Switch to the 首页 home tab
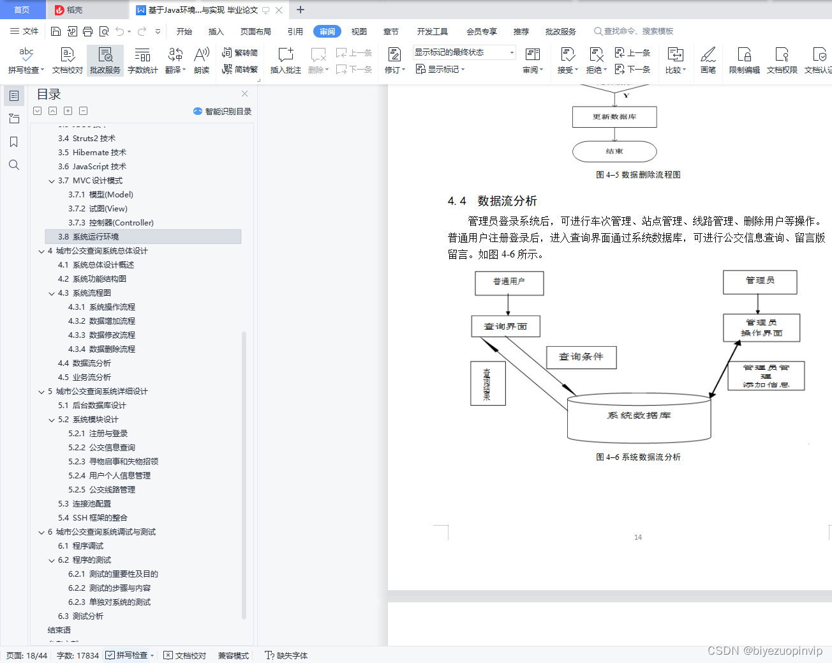The image size is (832, 663). [22, 10]
